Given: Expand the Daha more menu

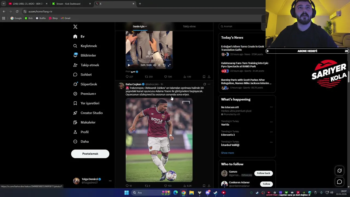Looking at the screenshot, I should 81,141.
